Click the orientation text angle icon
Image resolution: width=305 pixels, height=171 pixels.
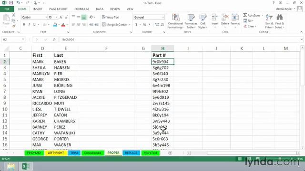(91, 17)
